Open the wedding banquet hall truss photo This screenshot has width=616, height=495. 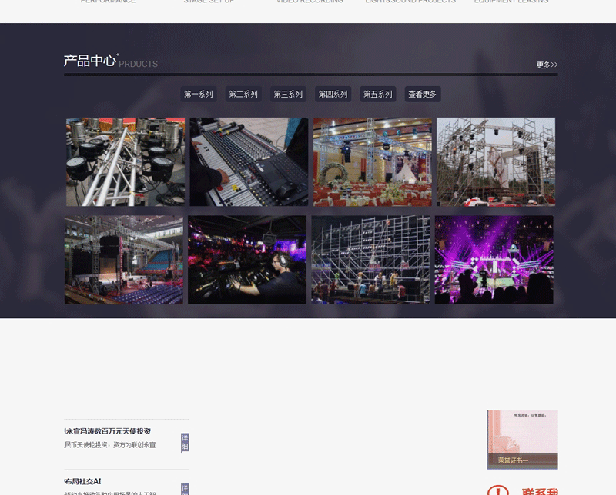(x=372, y=161)
